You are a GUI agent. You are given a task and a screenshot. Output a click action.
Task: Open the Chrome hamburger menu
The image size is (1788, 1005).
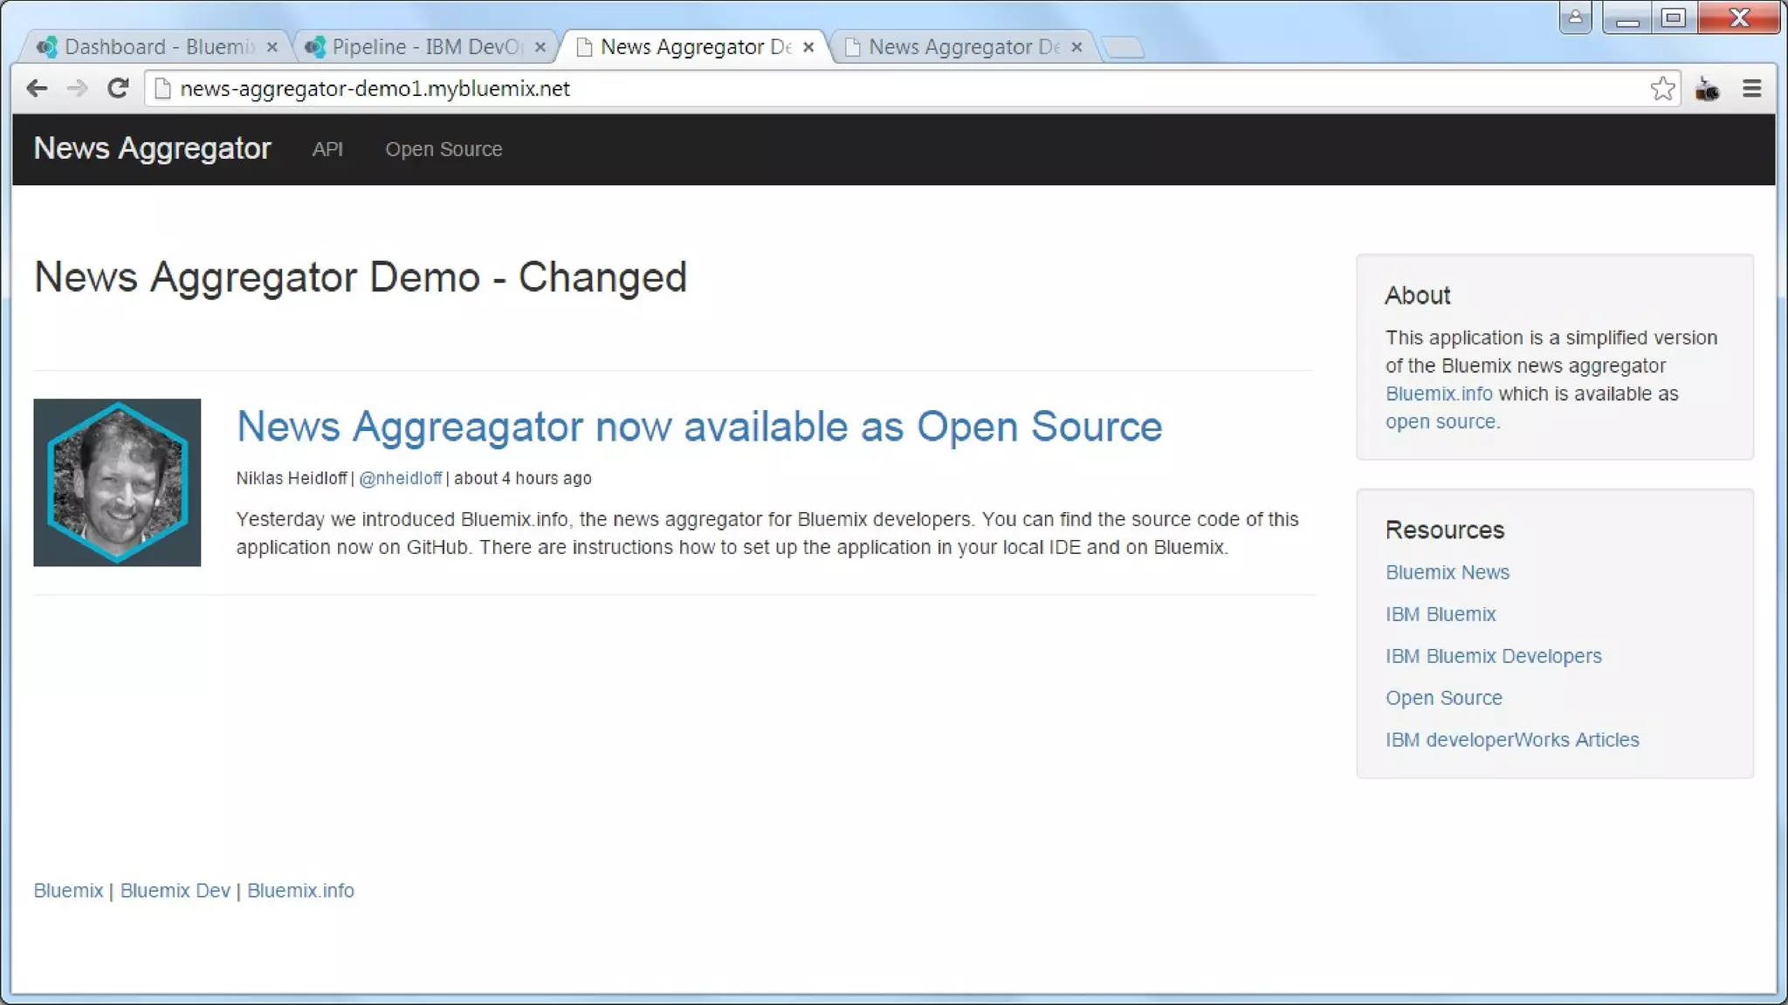pyautogui.click(x=1751, y=88)
